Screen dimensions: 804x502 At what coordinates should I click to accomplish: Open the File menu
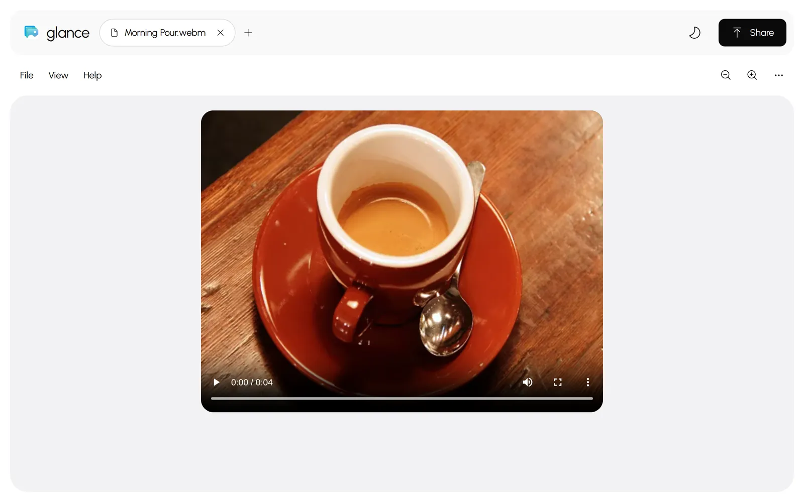pyautogui.click(x=27, y=75)
